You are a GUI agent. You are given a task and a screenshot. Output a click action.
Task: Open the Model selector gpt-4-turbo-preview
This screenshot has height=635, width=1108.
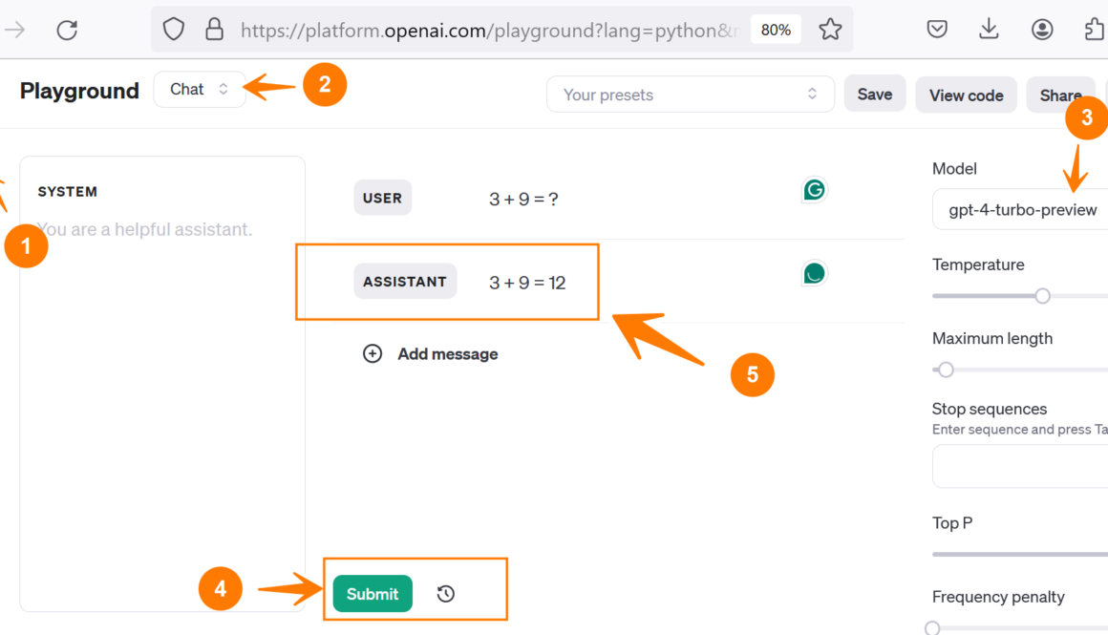pos(1022,210)
